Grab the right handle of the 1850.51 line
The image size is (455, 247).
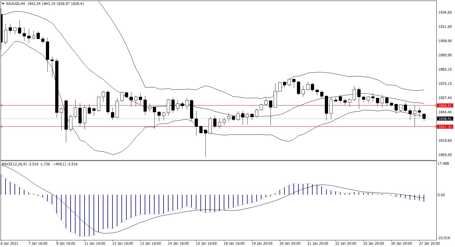(435, 105)
